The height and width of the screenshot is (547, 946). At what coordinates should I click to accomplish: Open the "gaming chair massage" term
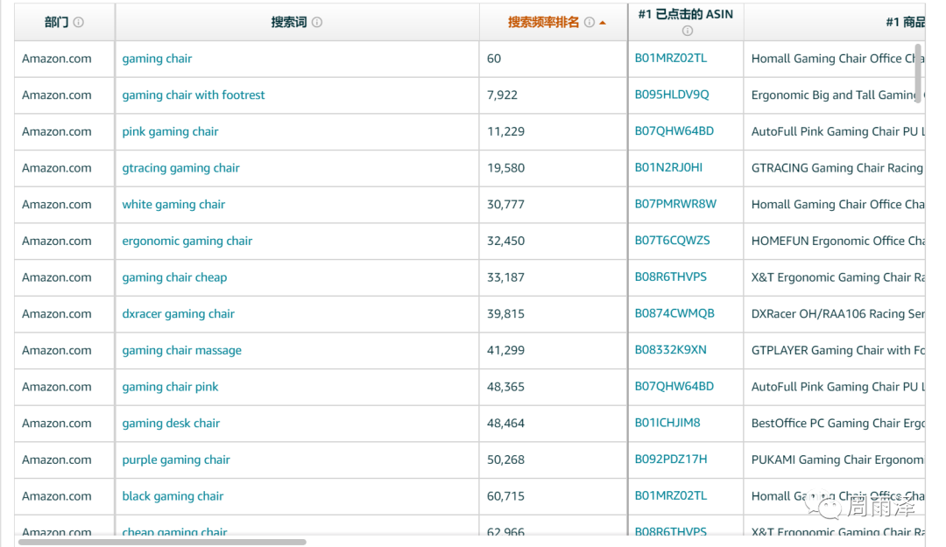click(x=181, y=351)
